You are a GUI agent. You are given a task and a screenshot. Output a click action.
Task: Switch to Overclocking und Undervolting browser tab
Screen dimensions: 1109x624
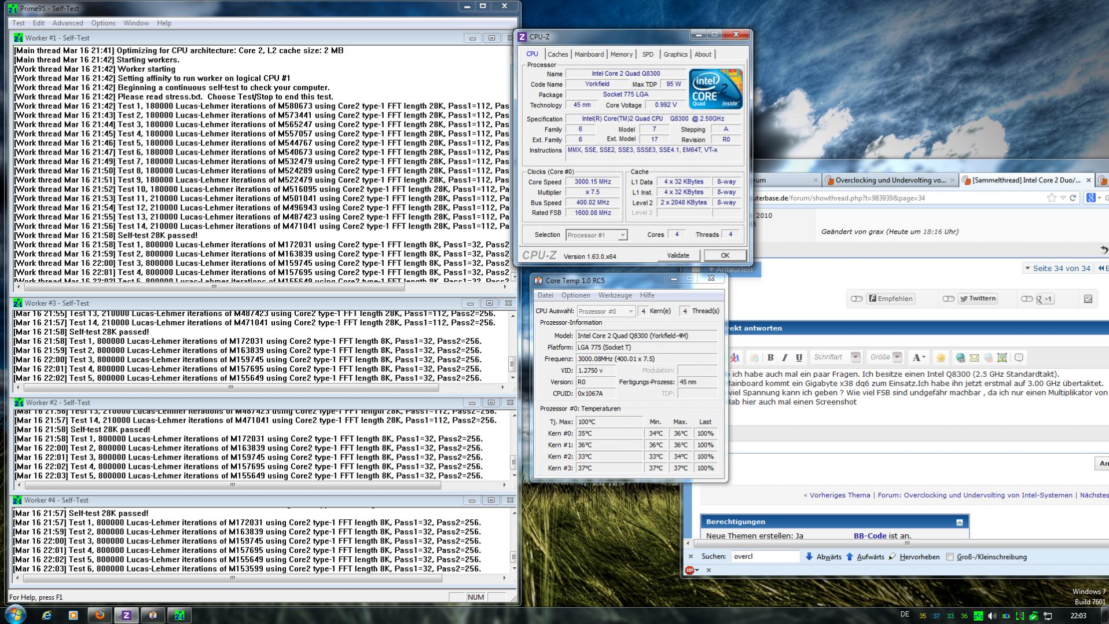[x=890, y=180]
